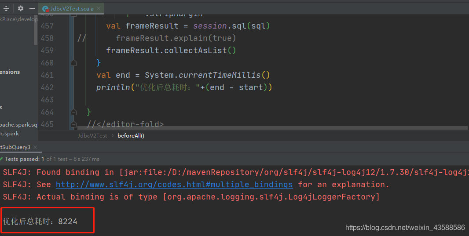Viewport: 469px width, 236px height.
Task: Switch to the JdbcV2Test.scala editor tab
Action: [71, 9]
